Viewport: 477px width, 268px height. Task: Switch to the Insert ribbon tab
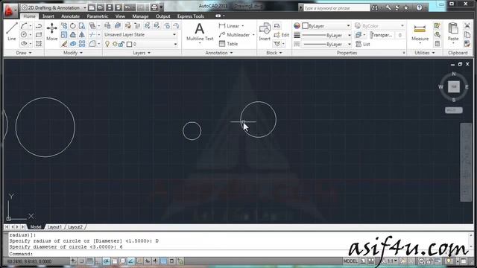48,16
